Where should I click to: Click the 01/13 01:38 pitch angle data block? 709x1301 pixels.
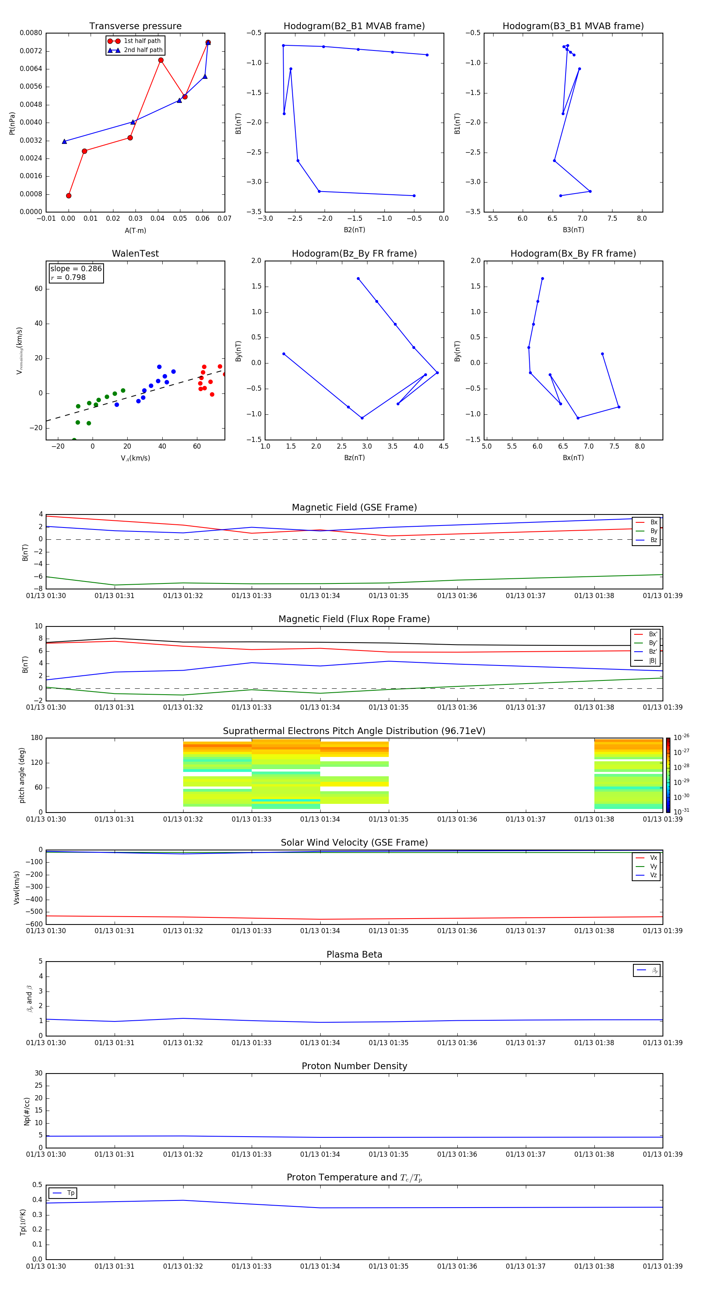[x=628, y=774]
